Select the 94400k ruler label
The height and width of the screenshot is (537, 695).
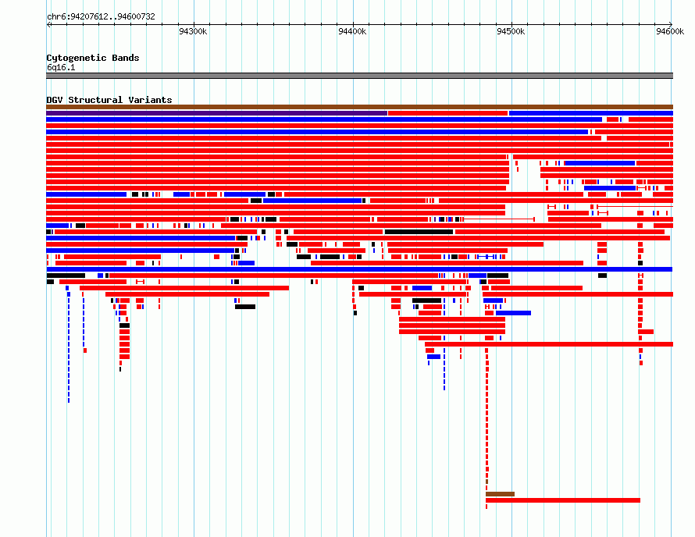[x=352, y=31]
